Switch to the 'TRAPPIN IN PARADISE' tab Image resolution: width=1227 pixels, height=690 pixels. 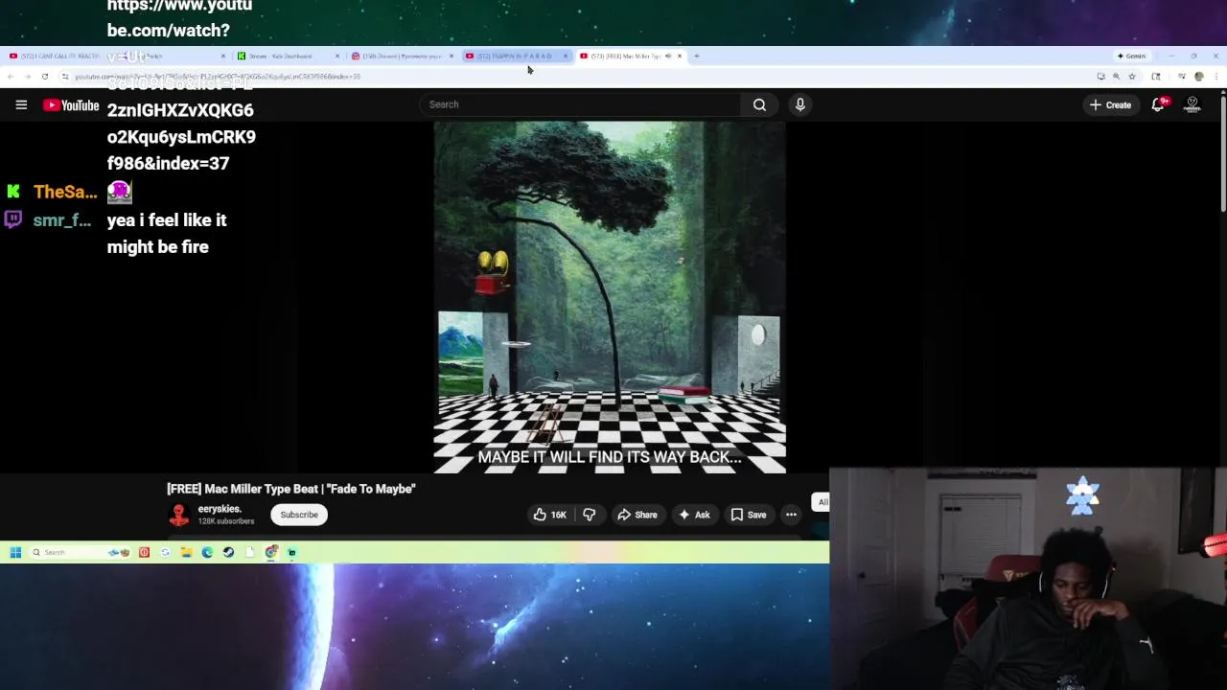click(518, 56)
